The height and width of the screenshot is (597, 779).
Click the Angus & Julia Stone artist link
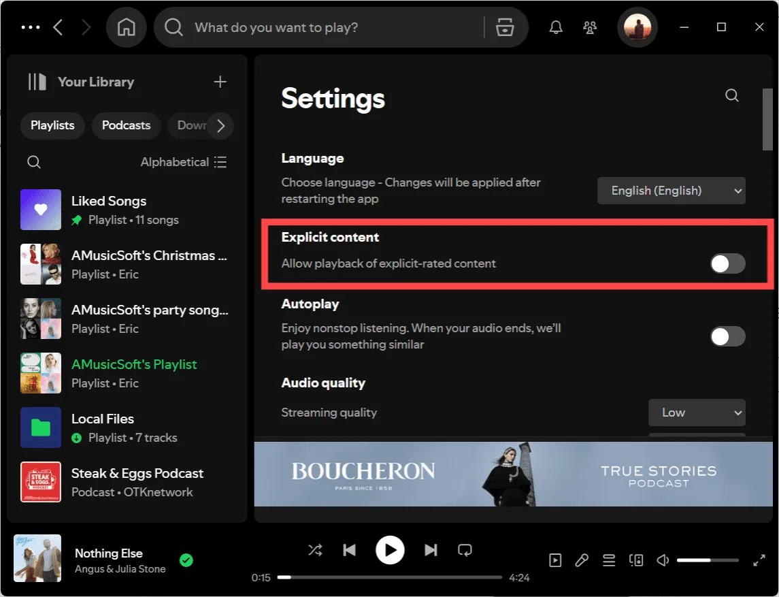pyautogui.click(x=120, y=568)
